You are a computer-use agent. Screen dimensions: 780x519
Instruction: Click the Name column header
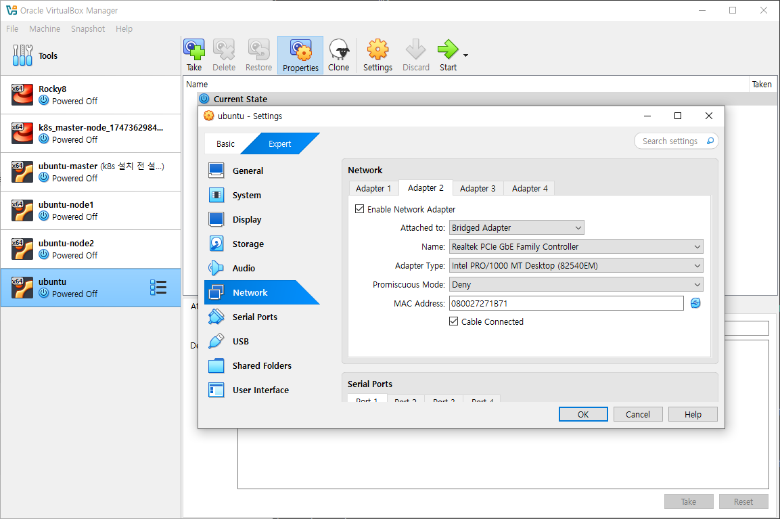[x=466, y=84]
